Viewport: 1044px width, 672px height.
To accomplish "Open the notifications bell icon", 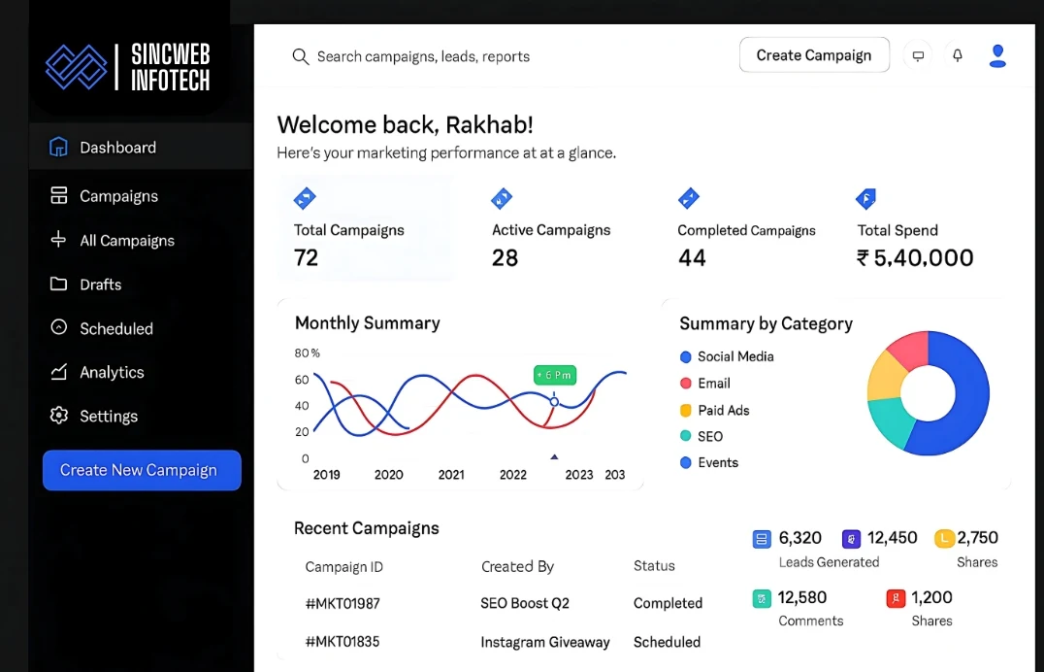I will coord(958,55).
